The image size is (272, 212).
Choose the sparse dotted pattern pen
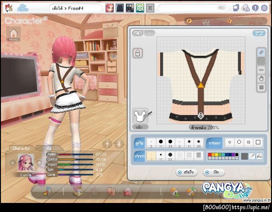pos(180,156)
